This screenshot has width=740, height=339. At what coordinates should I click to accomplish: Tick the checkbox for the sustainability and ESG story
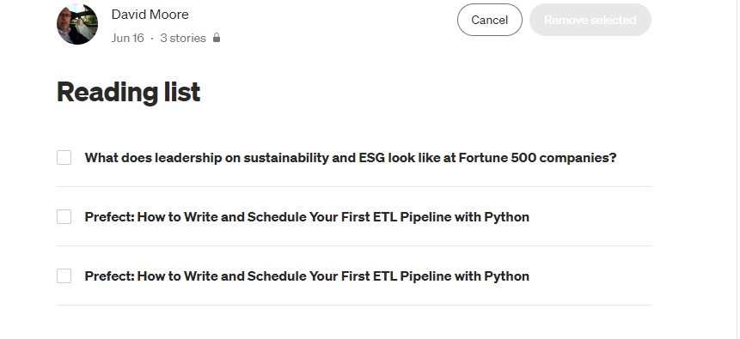pos(64,157)
